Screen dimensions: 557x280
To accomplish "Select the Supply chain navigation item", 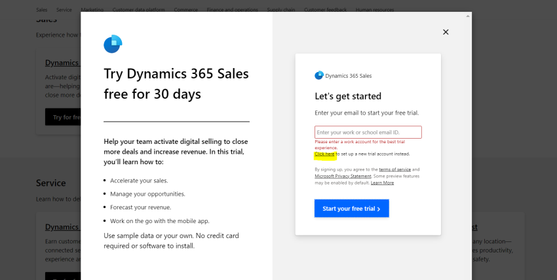I will click(281, 10).
